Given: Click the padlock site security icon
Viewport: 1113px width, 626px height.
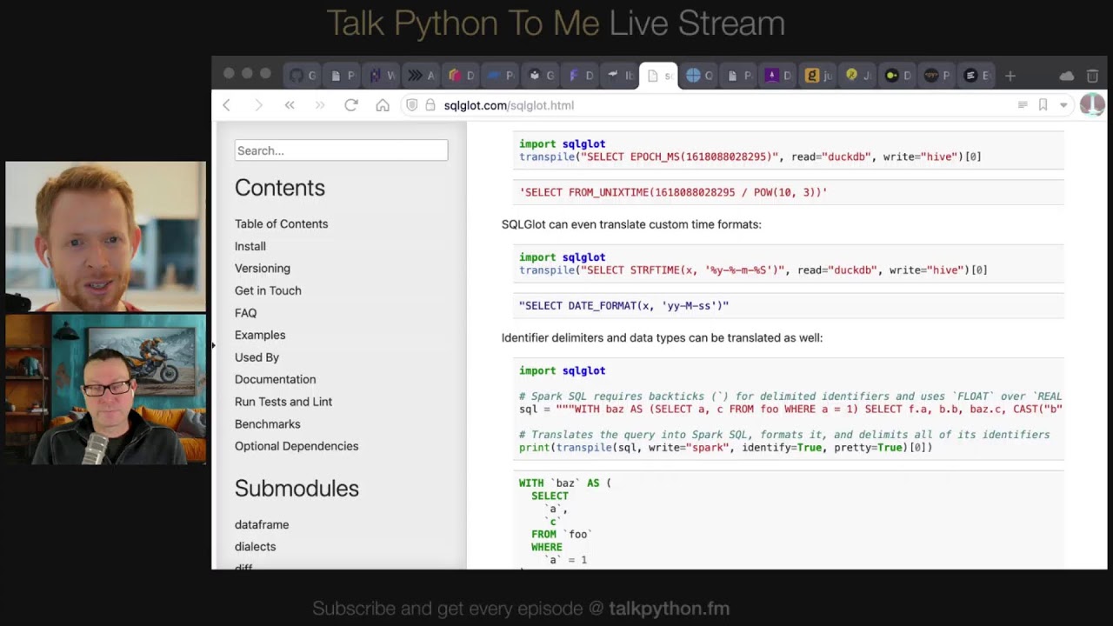Looking at the screenshot, I should tap(430, 105).
